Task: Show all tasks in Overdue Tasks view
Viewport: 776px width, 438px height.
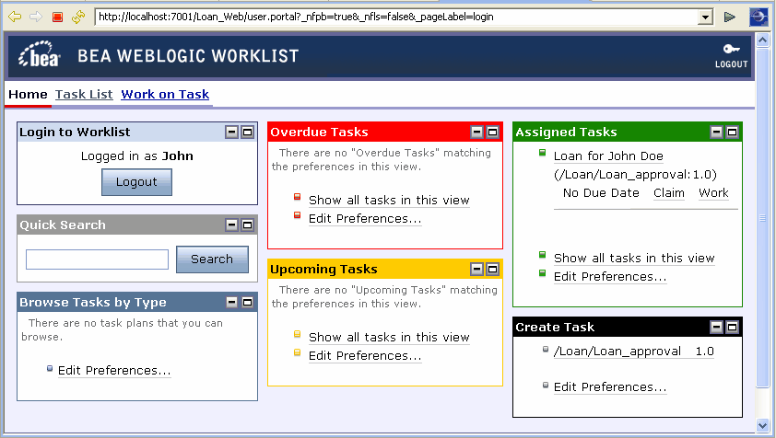Action: point(389,201)
